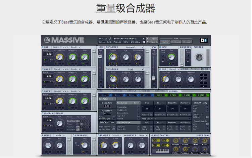Click the 7STEP modulation drag handle
This screenshot has height=158, width=252.
[x=194, y=95]
